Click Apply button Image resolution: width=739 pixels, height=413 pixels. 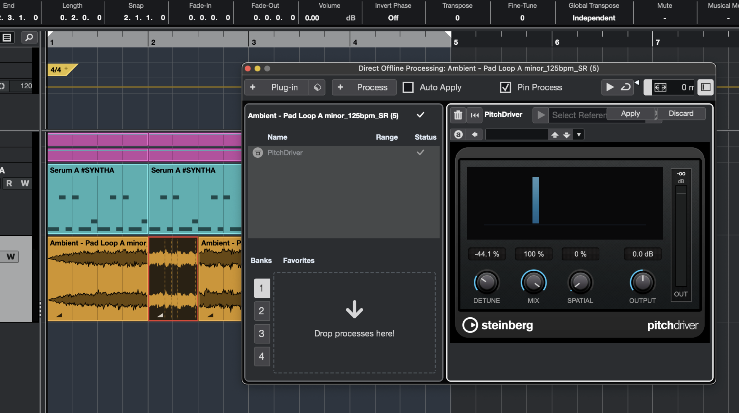click(x=630, y=113)
